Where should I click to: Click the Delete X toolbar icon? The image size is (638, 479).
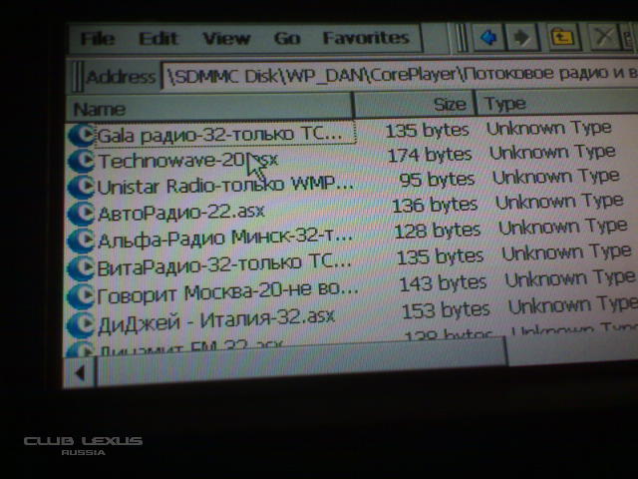point(604,38)
